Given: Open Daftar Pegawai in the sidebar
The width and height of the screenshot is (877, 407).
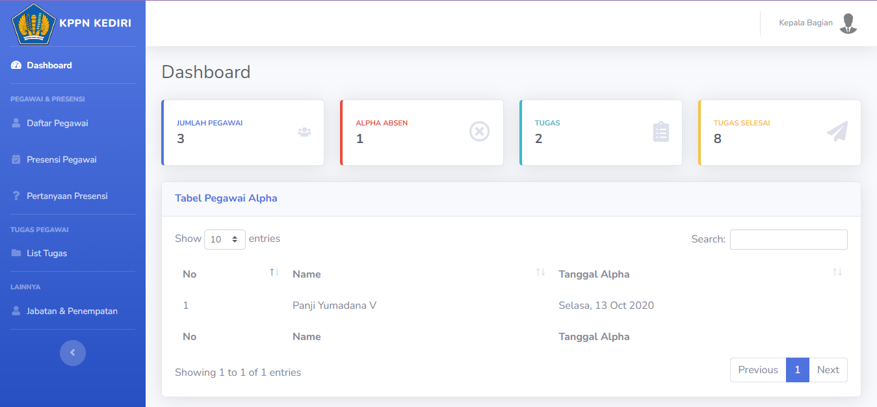Looking at the screenshot, I should (57, 123).
